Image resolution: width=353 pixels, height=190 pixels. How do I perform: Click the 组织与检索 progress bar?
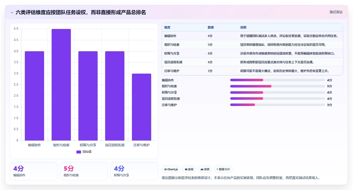pos(278,86)
